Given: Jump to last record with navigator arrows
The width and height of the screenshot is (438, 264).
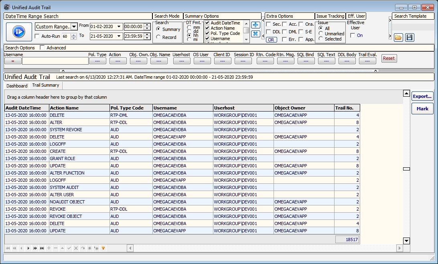Looking at the screenshot, I should 42,248.
